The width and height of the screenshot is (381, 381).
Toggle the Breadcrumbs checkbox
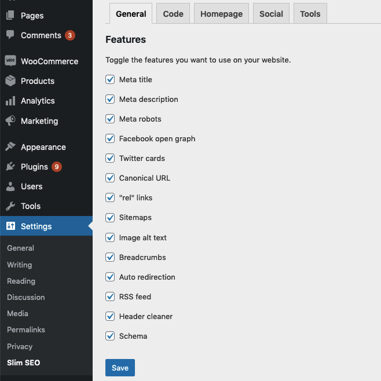point(110,257)
